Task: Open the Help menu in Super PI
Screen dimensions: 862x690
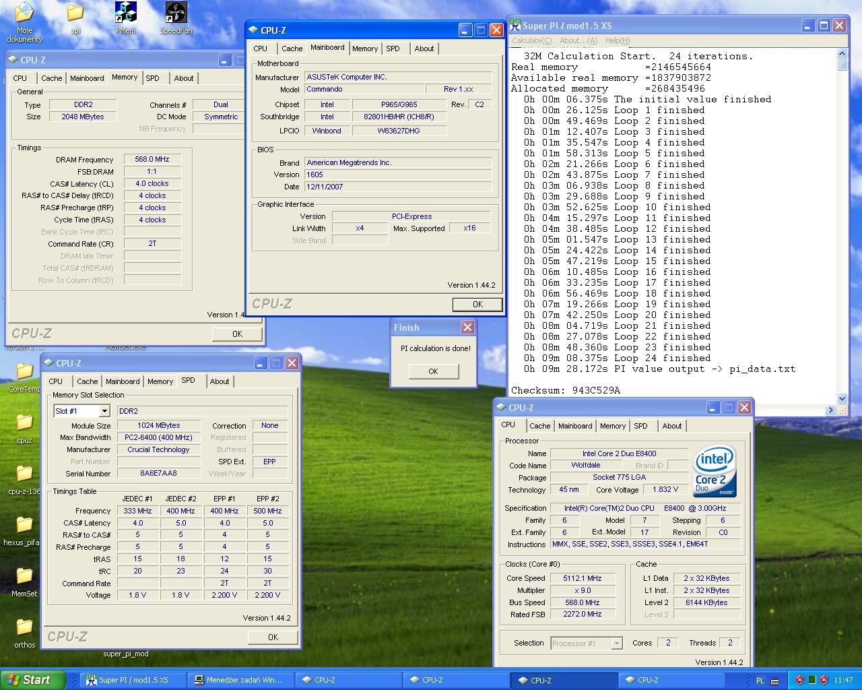Action: tap(617, 40)
